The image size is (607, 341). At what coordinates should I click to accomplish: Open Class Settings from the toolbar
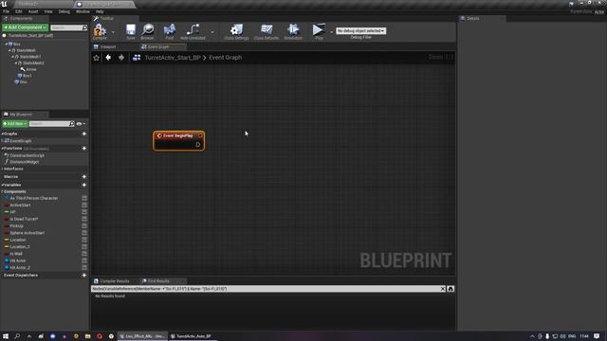tap(236, 30)
